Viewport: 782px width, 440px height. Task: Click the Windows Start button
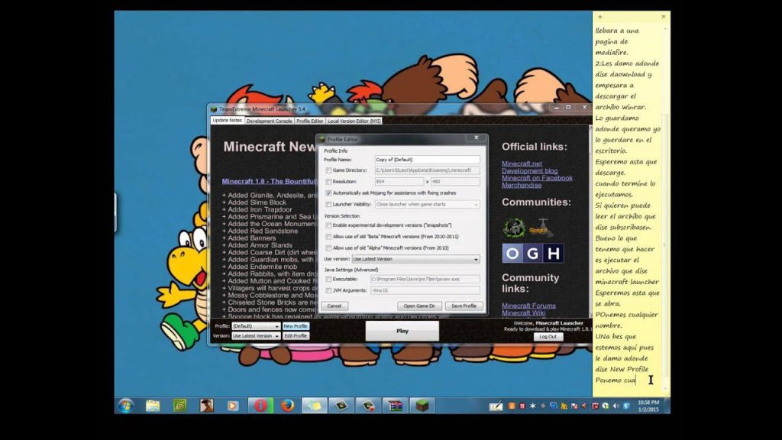click(x=125, y=406)
